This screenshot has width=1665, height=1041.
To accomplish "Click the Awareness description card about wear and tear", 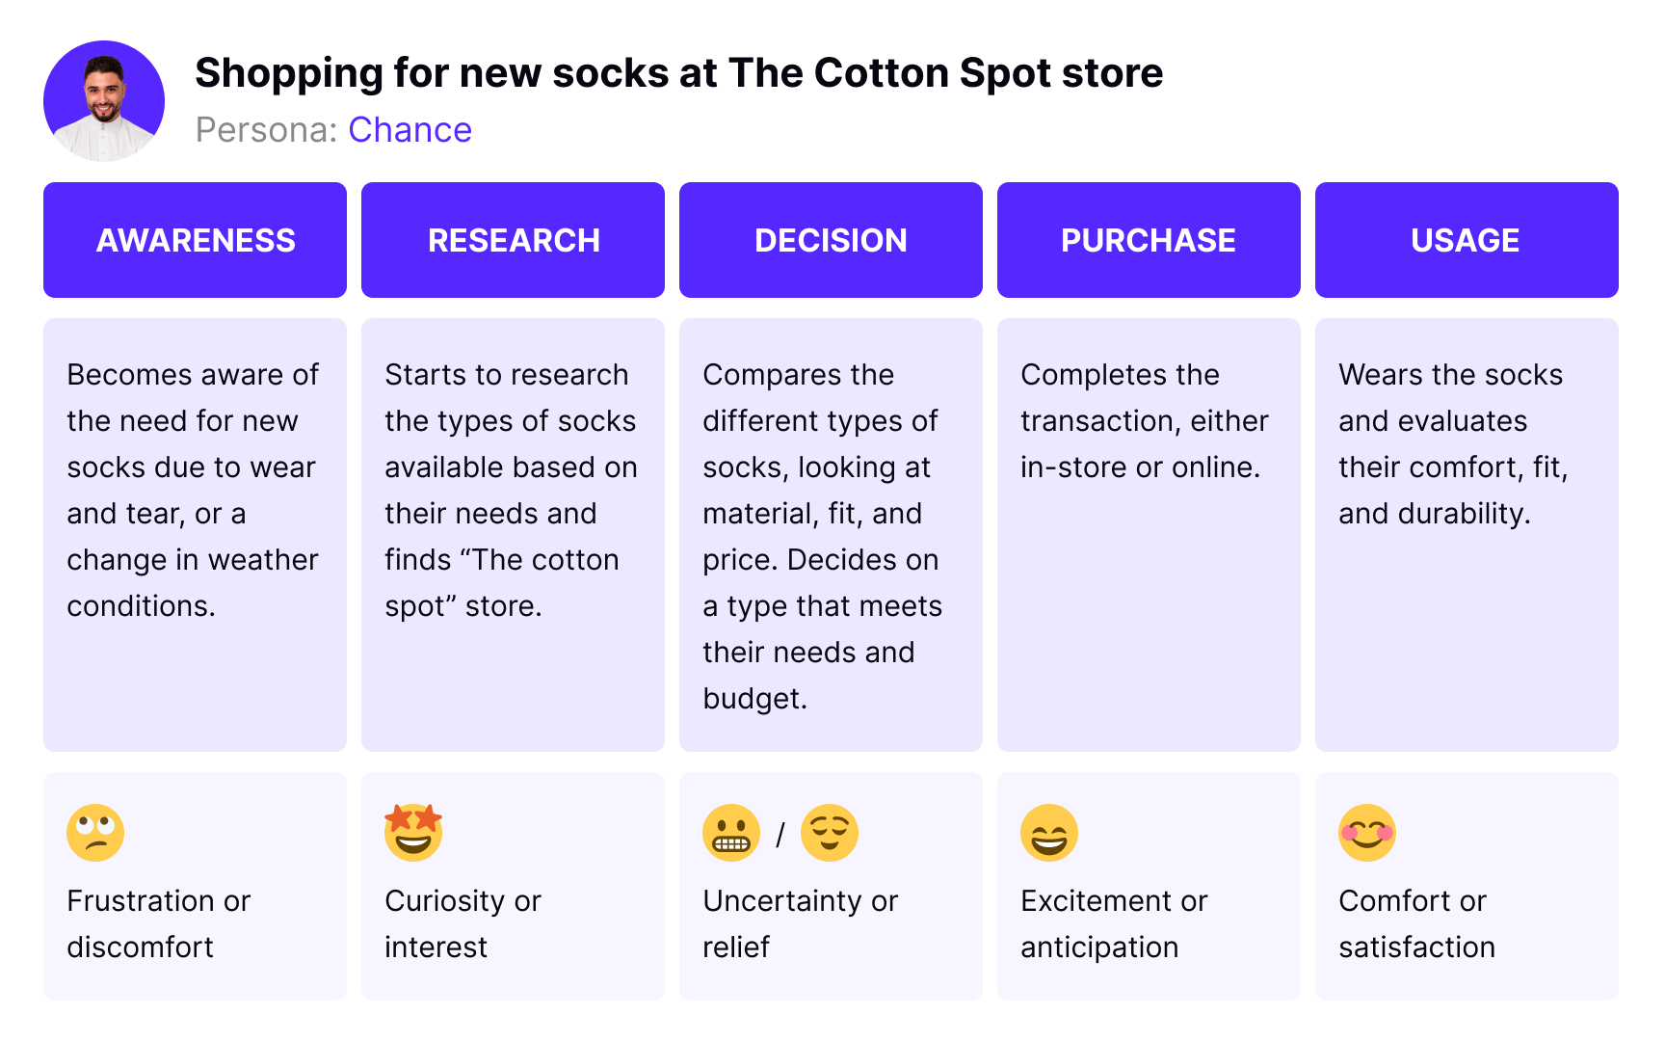I will coord(195,535).
